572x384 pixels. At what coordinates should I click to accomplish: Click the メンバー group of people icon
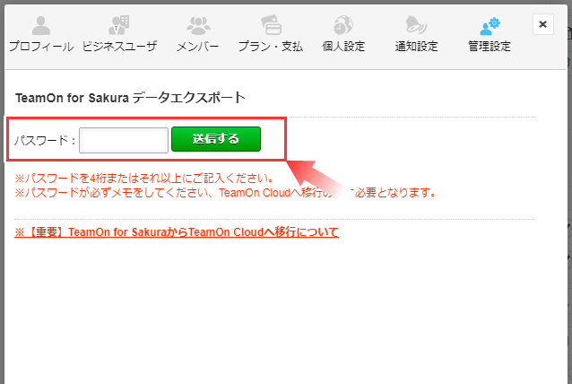[x=198, y=25]
